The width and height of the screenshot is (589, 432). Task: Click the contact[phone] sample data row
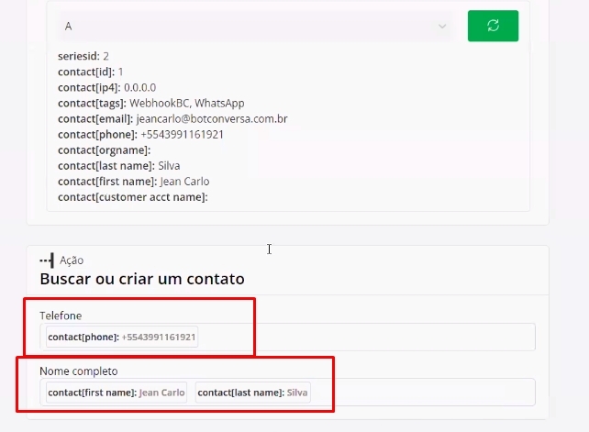pyautogui.click(x=140, y=134)
